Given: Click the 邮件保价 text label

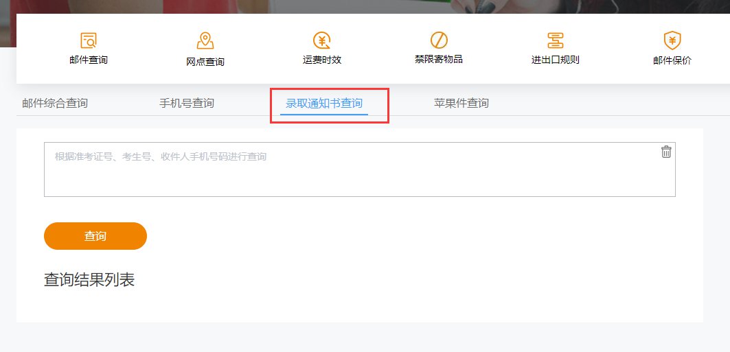Looking at the screenshot, I should point(672,60).
